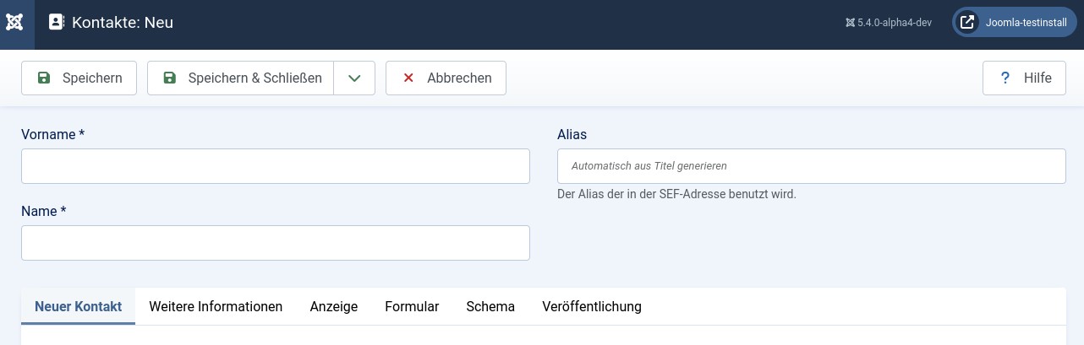Open Hilfe with the question mark button

1024,78
